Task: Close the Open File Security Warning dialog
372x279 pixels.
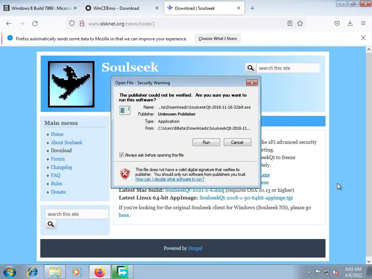Action: pyautogui.click(x=252, y=82)
